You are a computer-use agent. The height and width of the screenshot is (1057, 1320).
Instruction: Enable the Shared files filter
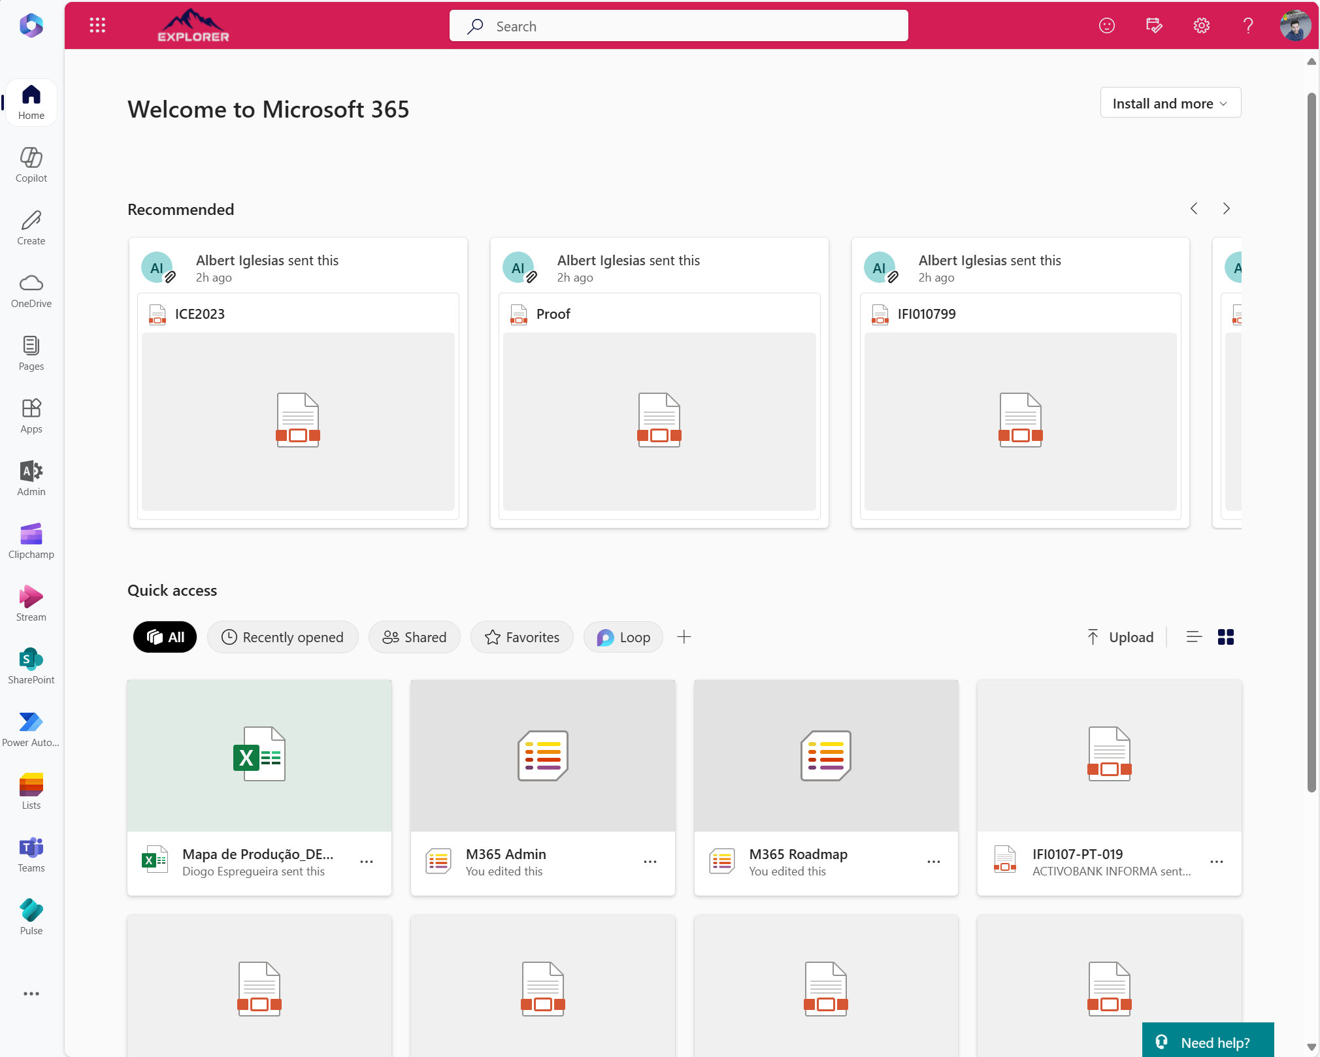click(x=414, y=637)
